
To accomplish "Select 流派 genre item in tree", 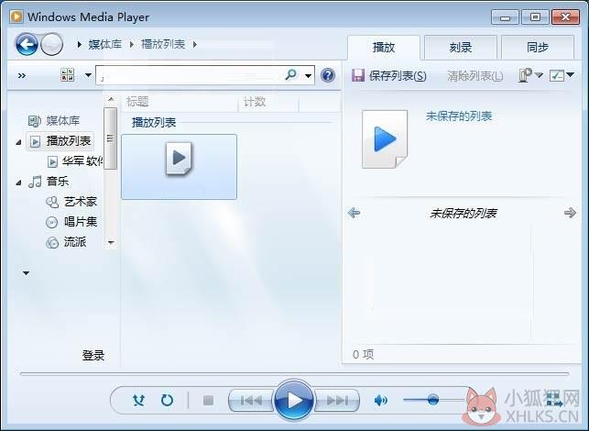I will (66, 242).
